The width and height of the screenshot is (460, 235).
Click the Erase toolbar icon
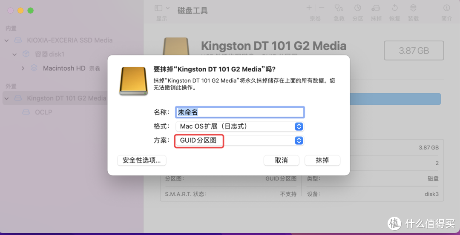pos(376,8)
